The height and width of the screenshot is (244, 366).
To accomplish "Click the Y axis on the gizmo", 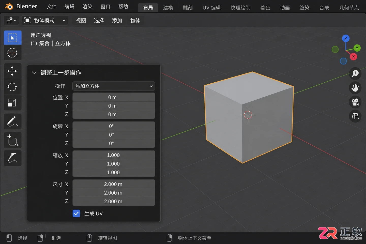I will pos(357,48).
